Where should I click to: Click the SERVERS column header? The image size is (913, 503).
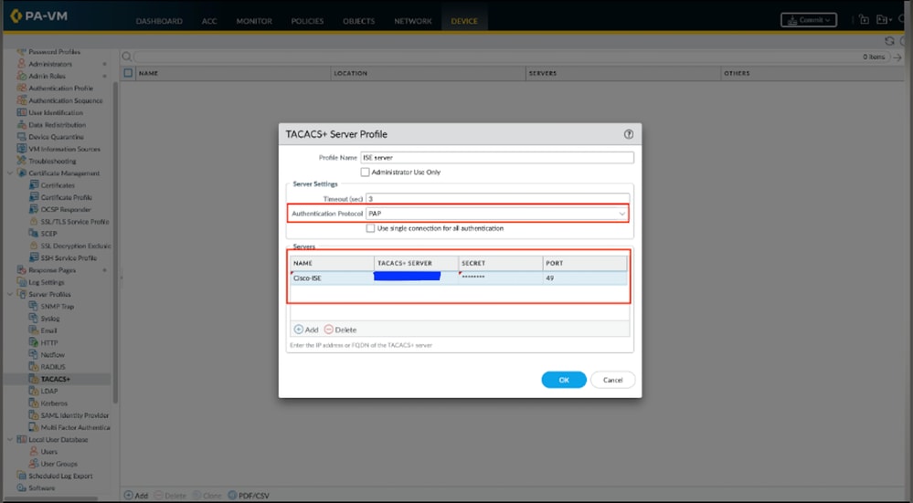point(623,73)
